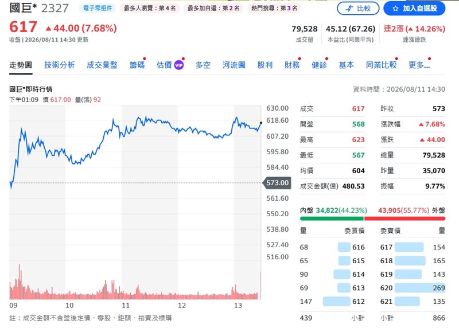Screen dimensions: 459x328
Task: Click ask price 619 in order book
Action: click(x=386, y=275)
